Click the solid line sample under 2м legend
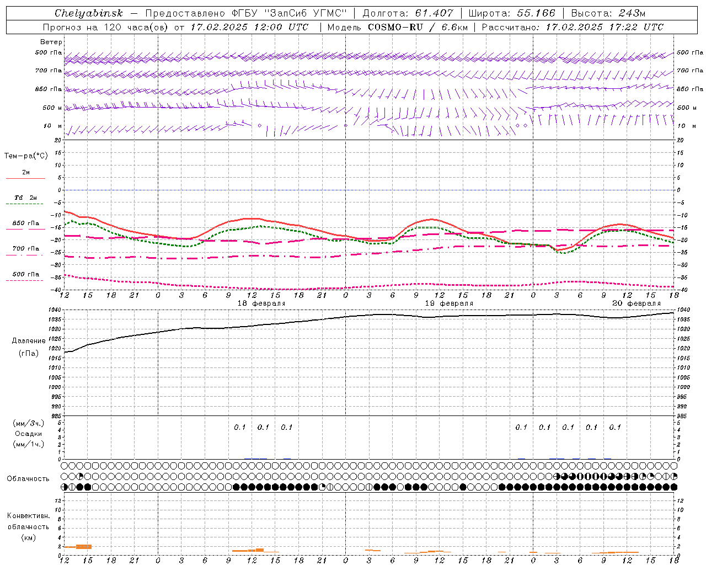706x565 pixels. click(x=25, y=179)
